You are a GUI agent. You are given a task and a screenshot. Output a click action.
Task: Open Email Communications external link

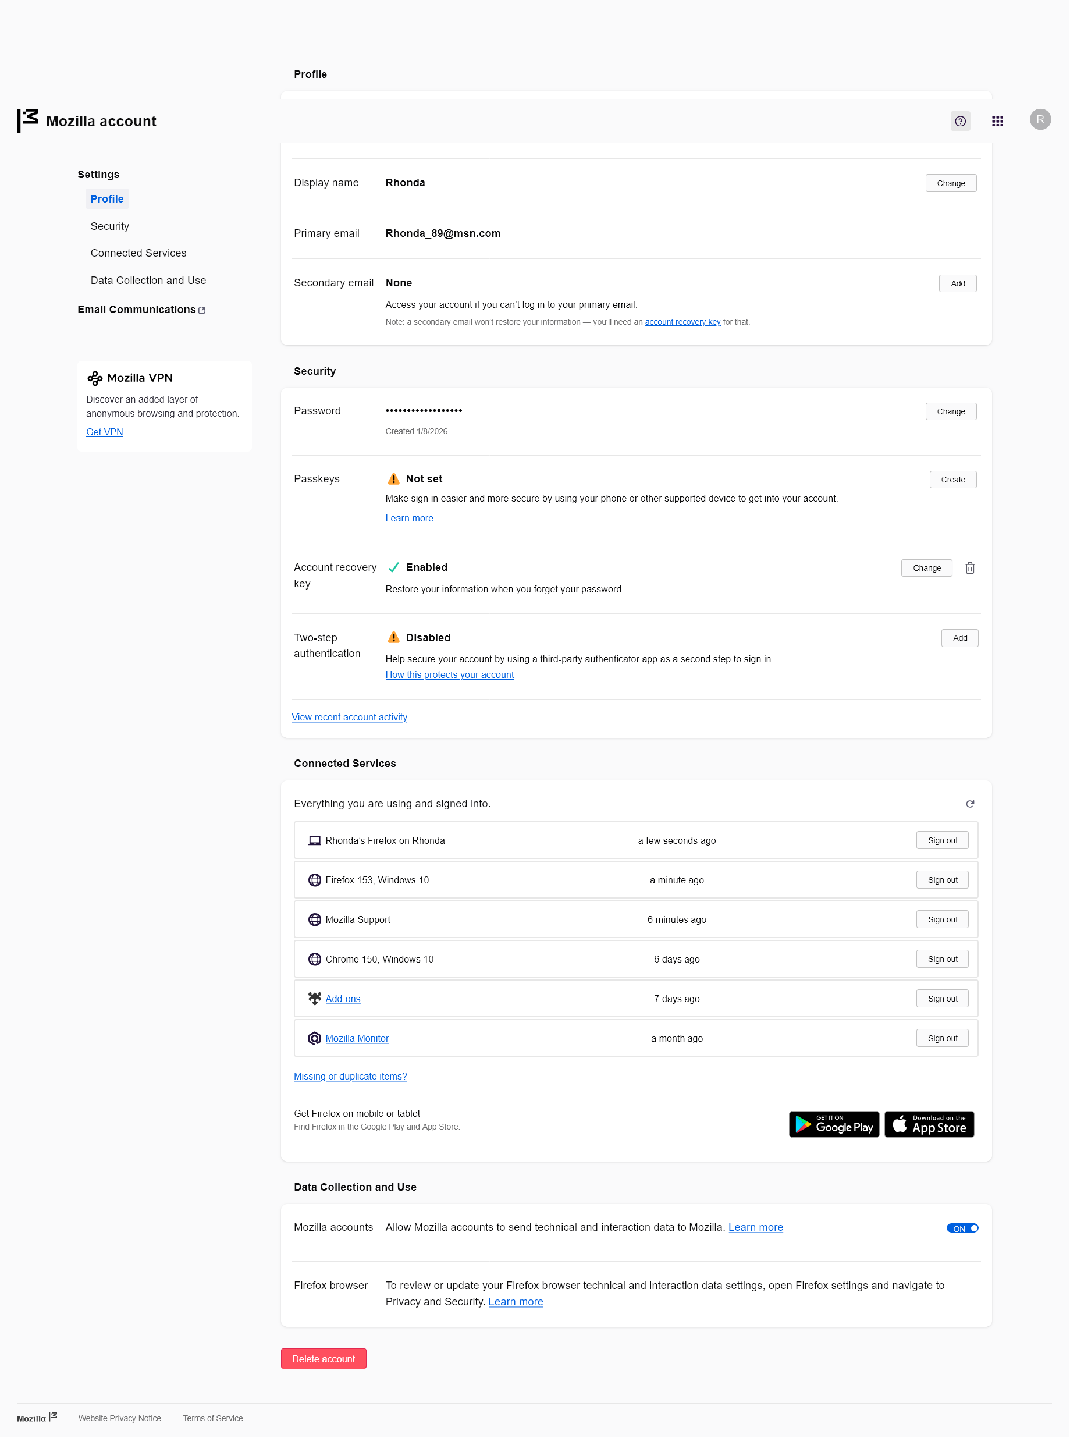[x=141, y=310]
